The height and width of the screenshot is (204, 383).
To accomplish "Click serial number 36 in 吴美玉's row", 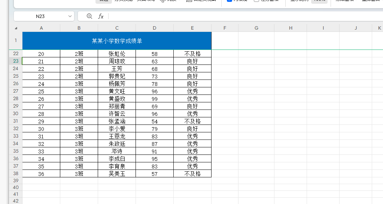I will (41, 174).
